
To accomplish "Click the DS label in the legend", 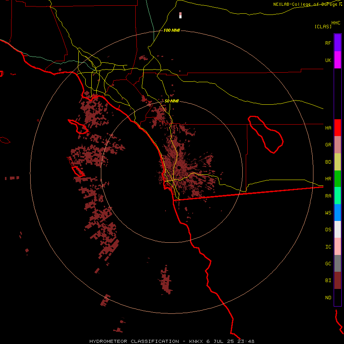I will pos(328,230).
